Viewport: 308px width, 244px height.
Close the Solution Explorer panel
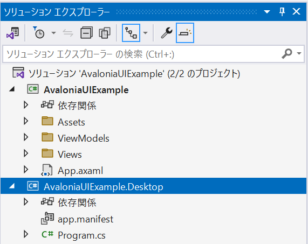click(x=296, y=11)
